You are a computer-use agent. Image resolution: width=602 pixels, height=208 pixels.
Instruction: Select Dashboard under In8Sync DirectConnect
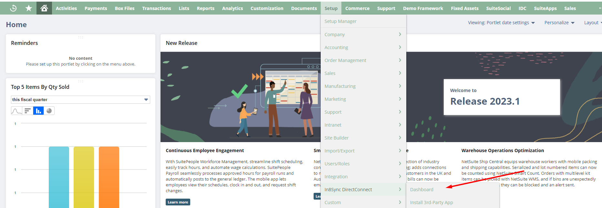pyautogui.click(x=421, y=190)
